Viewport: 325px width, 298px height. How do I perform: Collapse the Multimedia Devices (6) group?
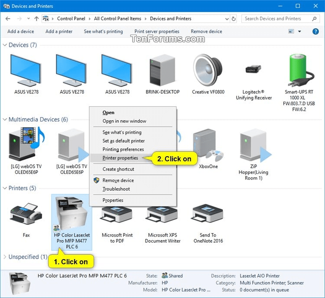click(x=5, y=120)
